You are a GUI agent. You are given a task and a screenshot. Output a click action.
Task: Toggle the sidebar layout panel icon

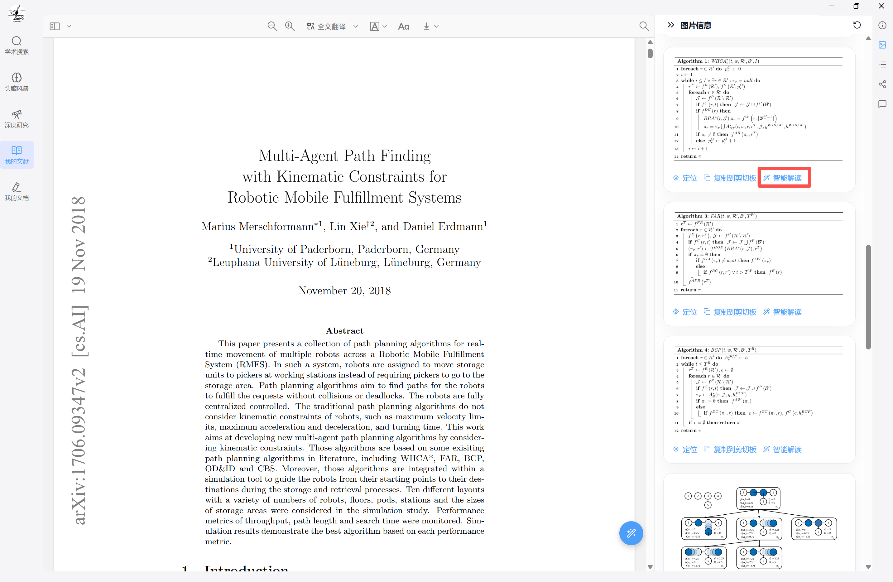pyautogui.click(x=55, y=26)
